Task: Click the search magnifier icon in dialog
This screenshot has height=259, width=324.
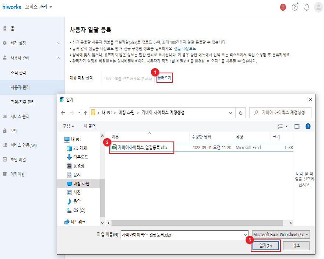Action: pyautogui.click(x=256, y=113)
